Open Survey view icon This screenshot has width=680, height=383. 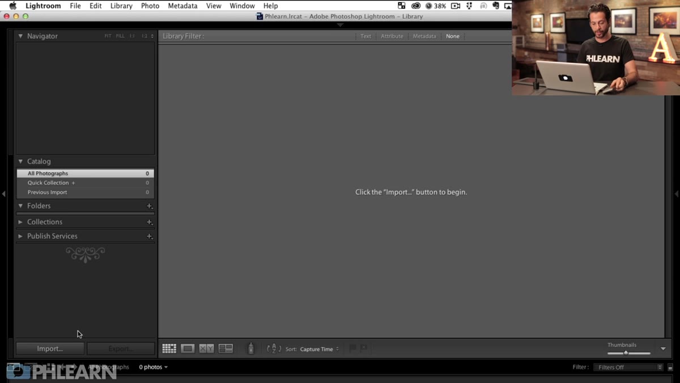pos(226,348)
